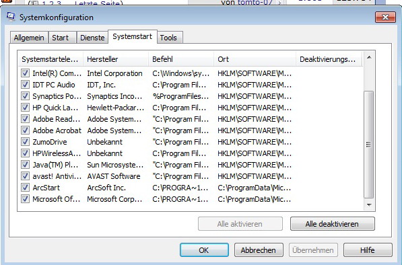Viewport: 402px width, 265px height.
Task: Uncheck the Java(TM) Pl... checkbox
Action: coord(25,165)
